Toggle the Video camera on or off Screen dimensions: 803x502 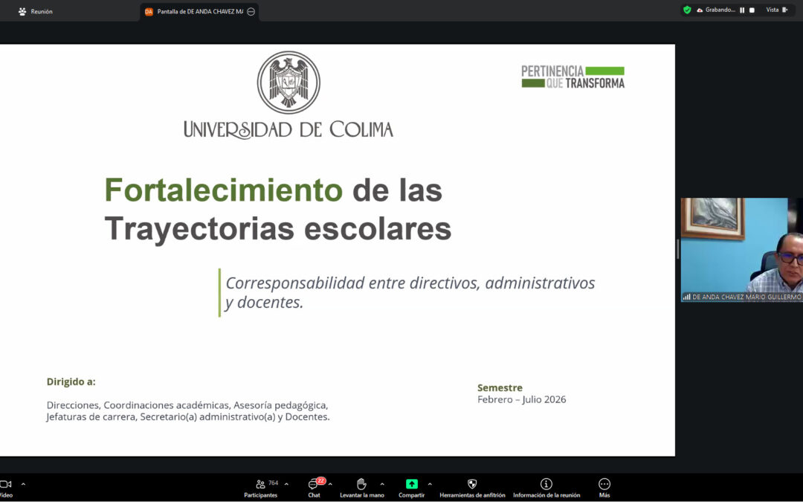(5, 485)
